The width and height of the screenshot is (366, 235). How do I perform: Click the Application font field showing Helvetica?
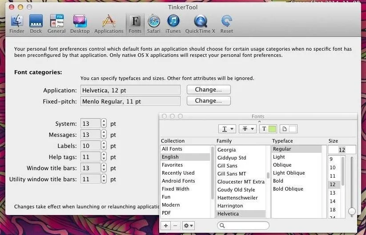click(x=130, y=90)
